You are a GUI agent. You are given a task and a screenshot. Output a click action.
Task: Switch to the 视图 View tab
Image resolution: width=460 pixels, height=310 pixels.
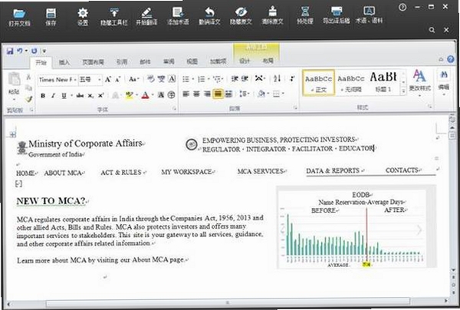coord(192,61)
